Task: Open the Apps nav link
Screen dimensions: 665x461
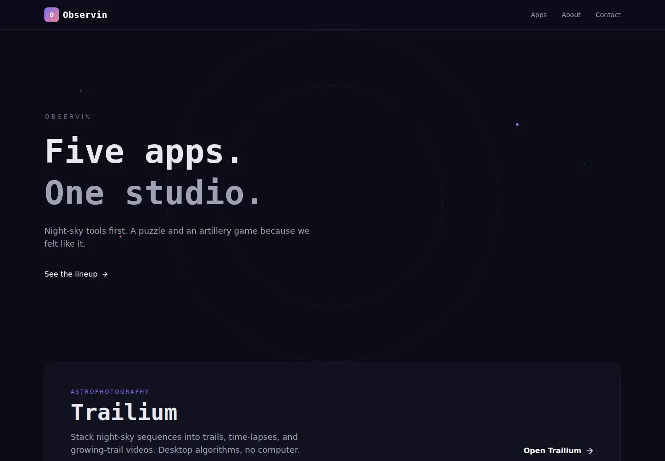Action: coord(538,15)
